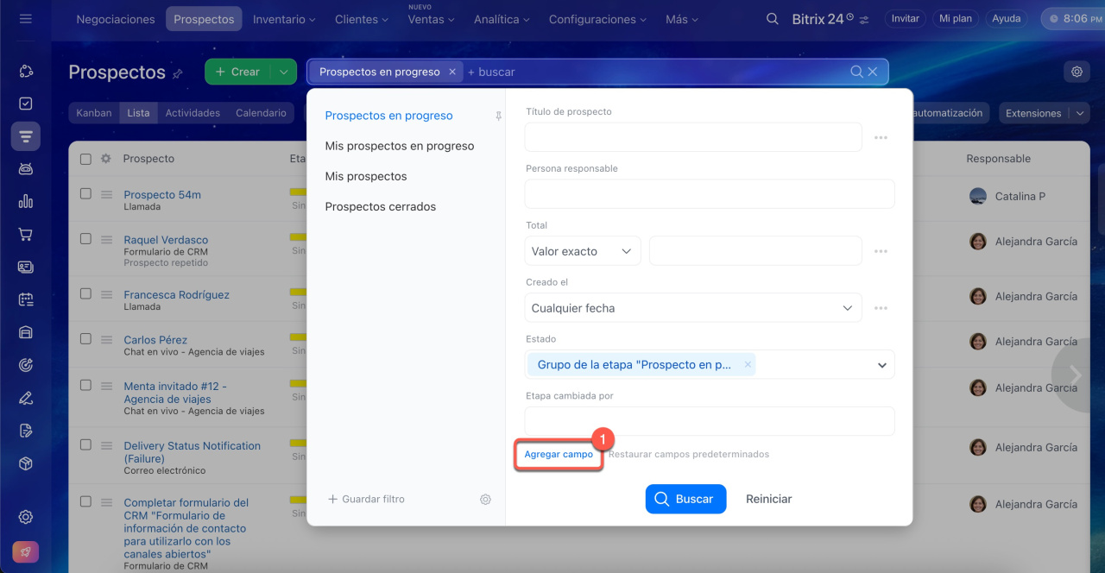Click into the 'Título de prospecto' field
This screenshot has height=573, width=1105.
693,137
